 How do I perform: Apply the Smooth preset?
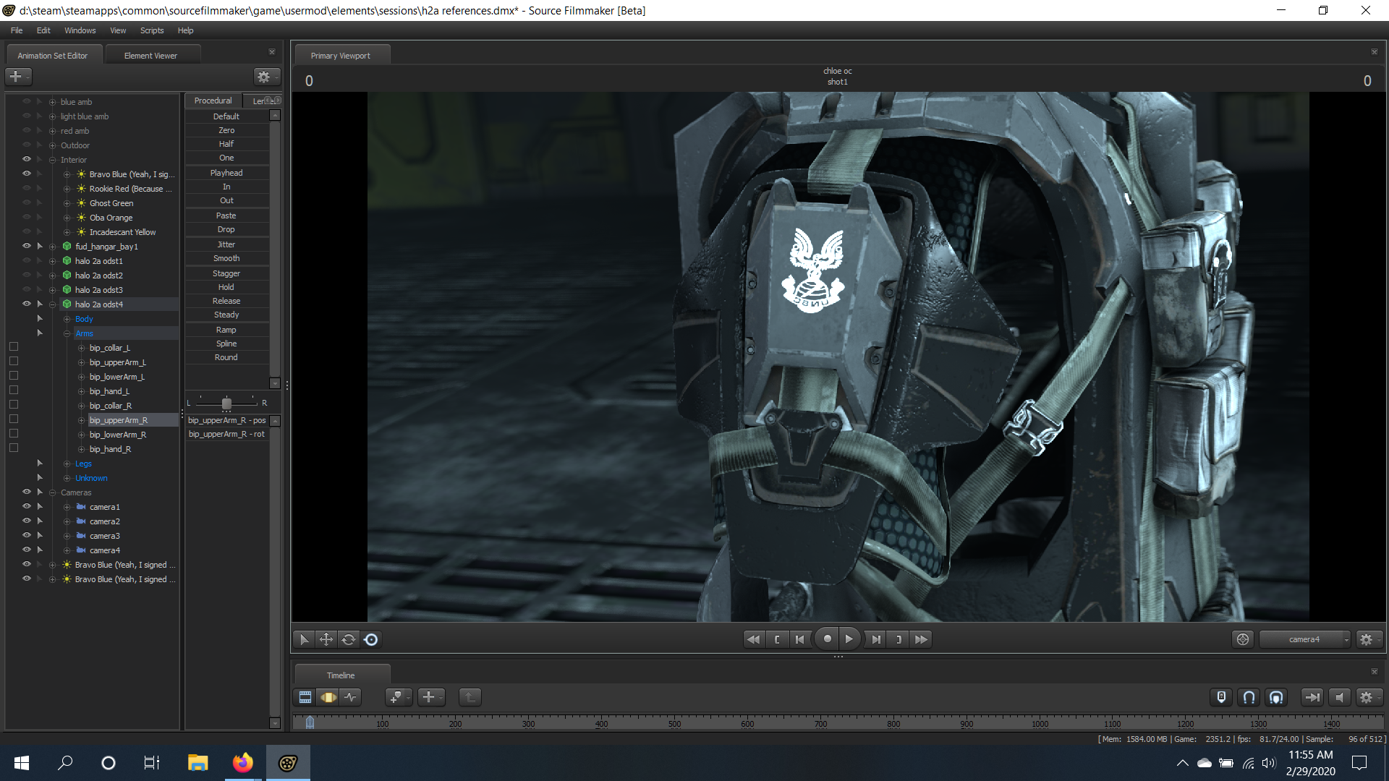click(x=226, y=258)
